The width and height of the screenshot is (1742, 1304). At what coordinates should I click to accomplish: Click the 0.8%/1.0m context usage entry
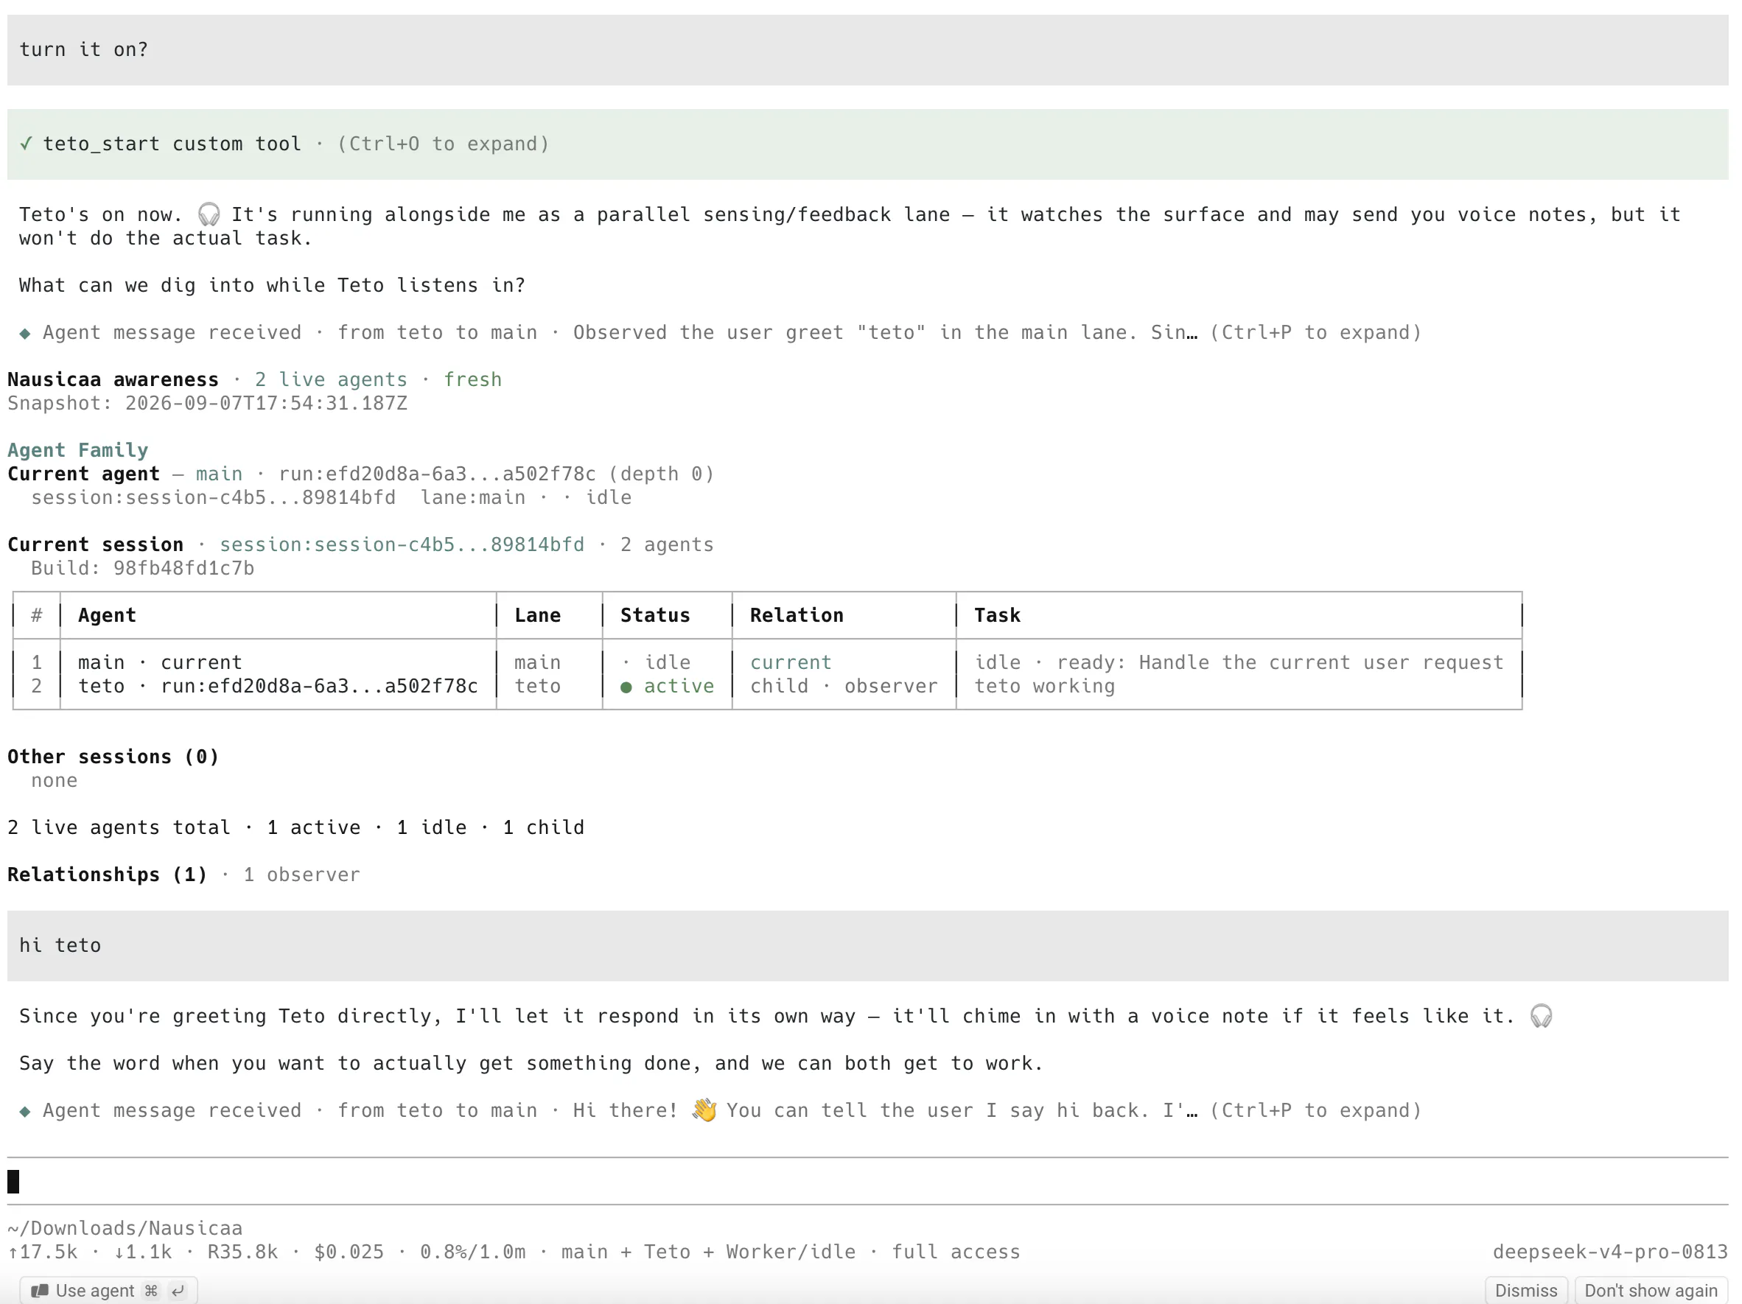point(472,1252)
